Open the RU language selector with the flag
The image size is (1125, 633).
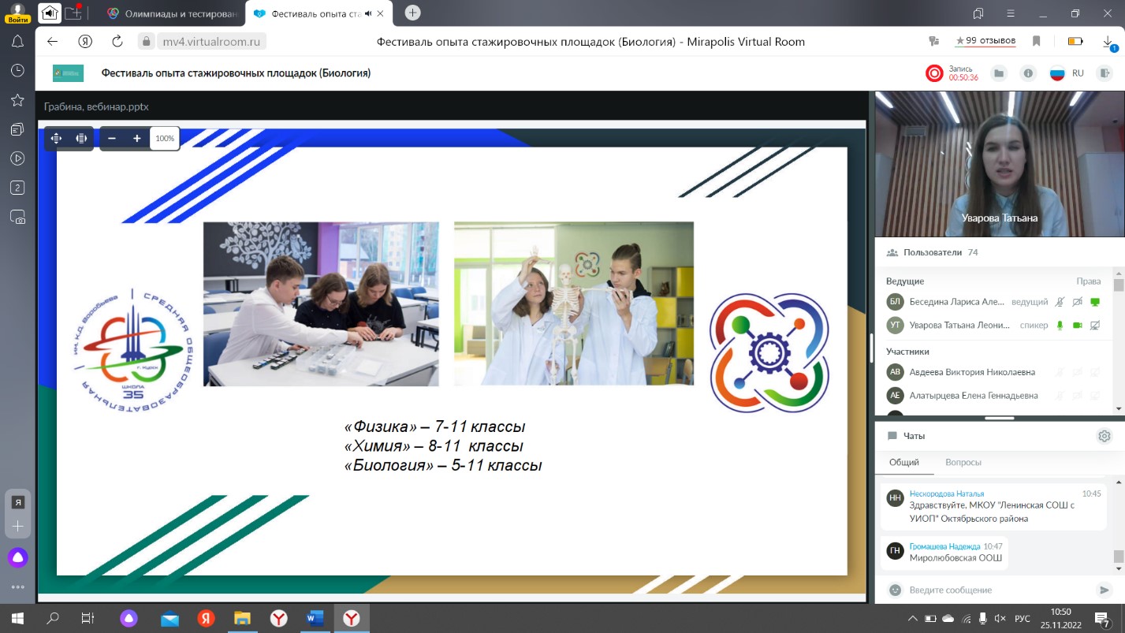tap(1067, 73)
